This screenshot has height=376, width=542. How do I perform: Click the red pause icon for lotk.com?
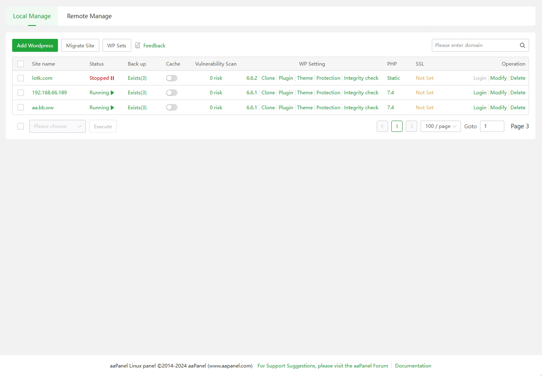click(x=112, y=78)
